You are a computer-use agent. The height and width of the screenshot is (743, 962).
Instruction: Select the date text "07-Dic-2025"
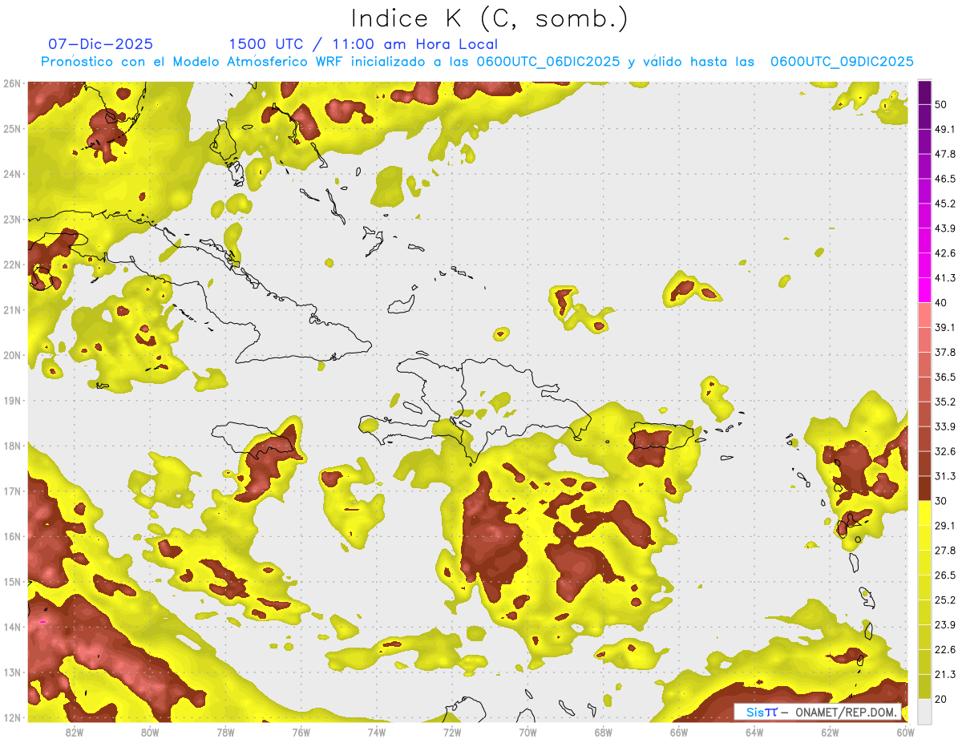[x=100, y=44]
